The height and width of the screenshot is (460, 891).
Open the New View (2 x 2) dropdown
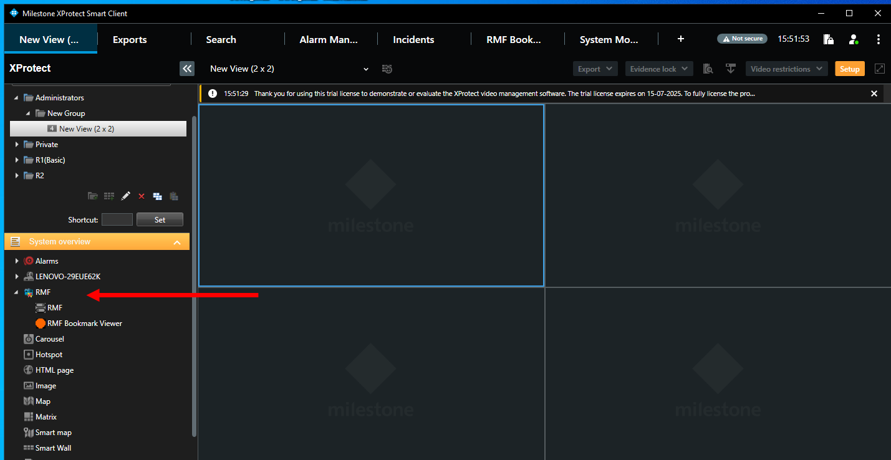coord(365,69)
